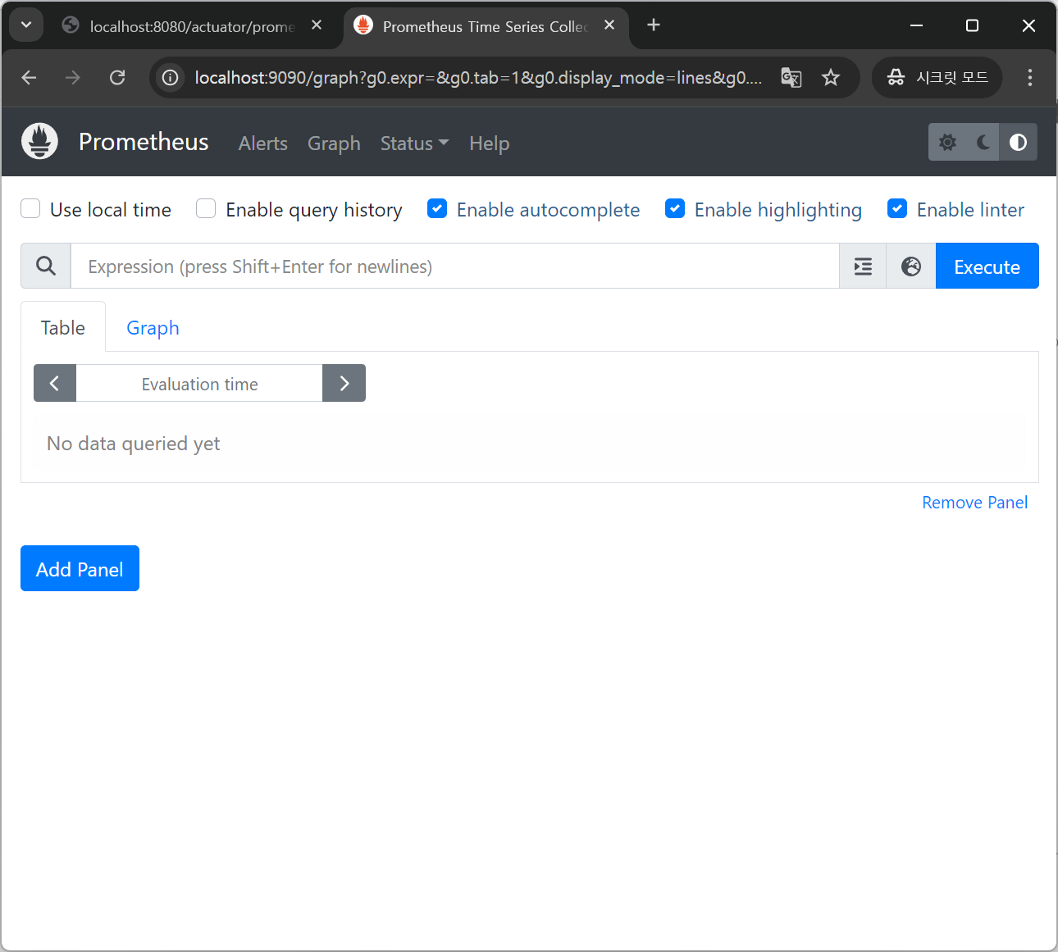Click the magnifier icon in the expression bar
This screenshot has width=1058, height=952.
coord(45,266)
